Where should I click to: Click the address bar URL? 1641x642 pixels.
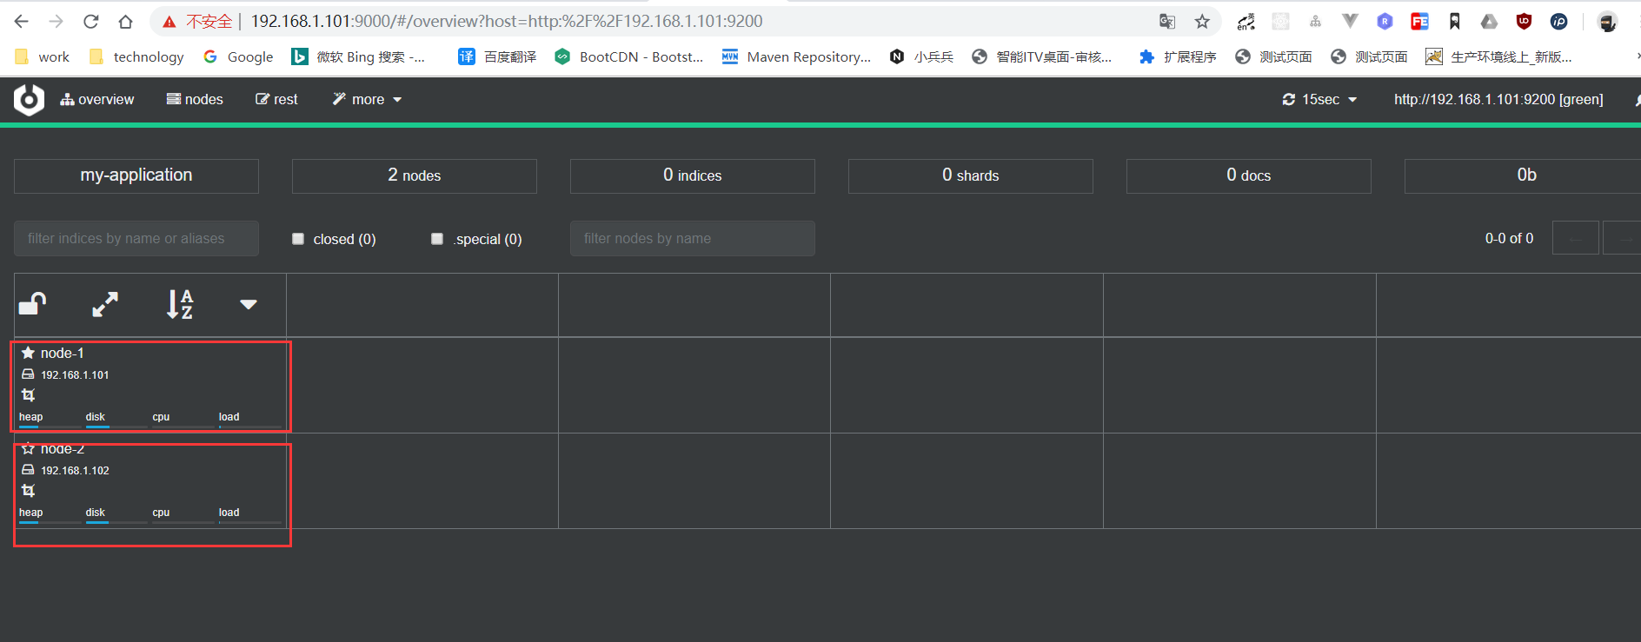[507, 22]
